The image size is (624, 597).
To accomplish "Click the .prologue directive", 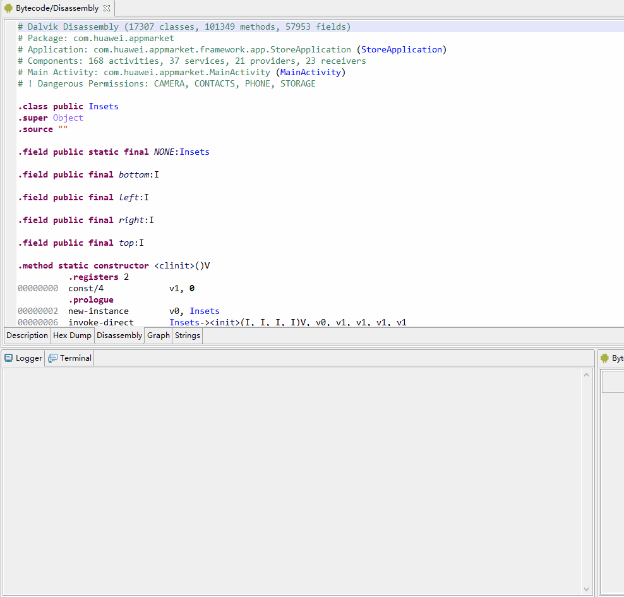I will click(x=91, y=299).
